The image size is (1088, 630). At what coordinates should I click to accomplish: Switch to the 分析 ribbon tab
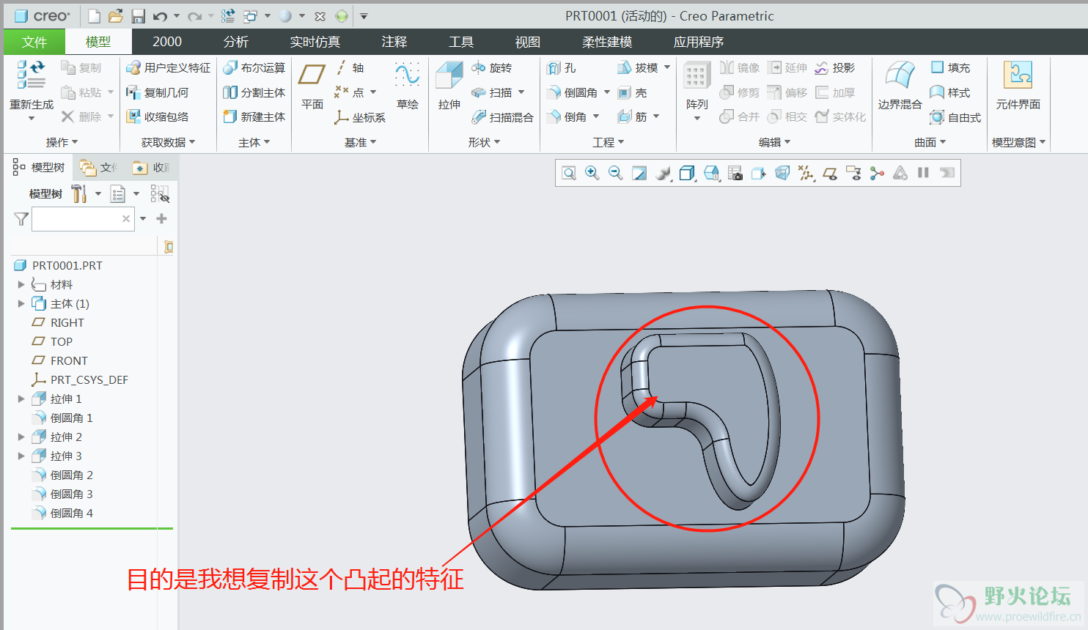[x=235, y=42]
